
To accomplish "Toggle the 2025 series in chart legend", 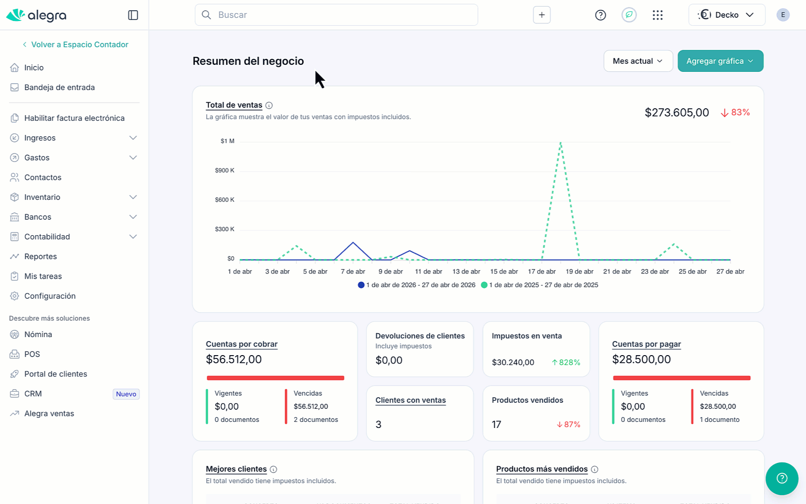I will pos(540,285).
